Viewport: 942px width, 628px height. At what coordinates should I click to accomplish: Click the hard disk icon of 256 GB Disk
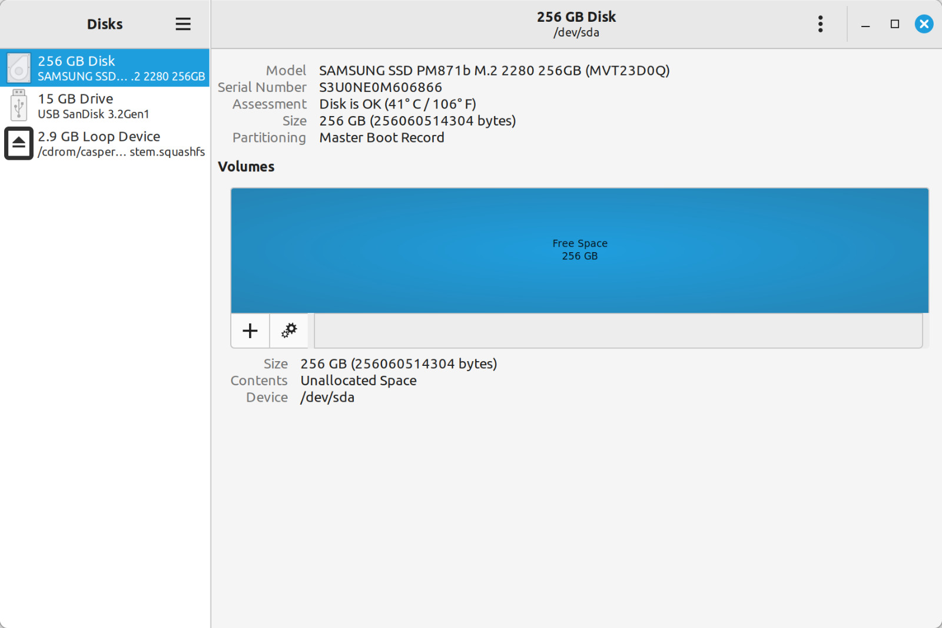tap(19, 68)
